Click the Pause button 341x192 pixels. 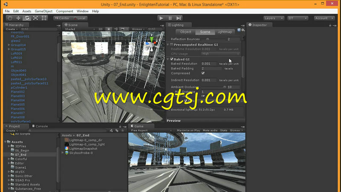click(170, 18)
